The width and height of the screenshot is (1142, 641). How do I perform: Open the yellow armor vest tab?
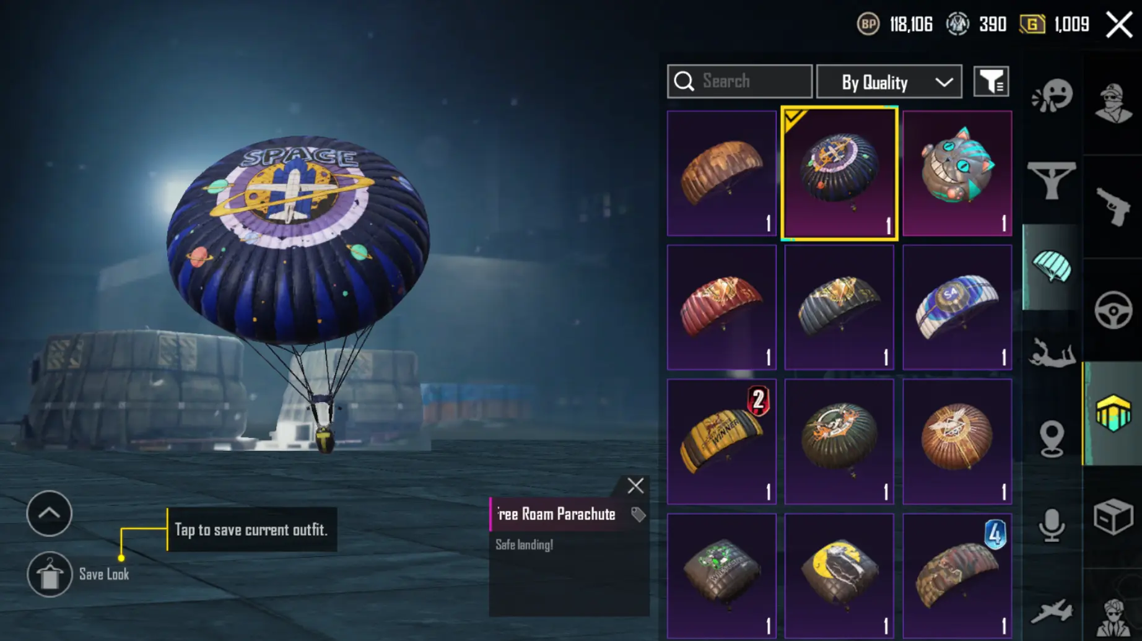1113,413
